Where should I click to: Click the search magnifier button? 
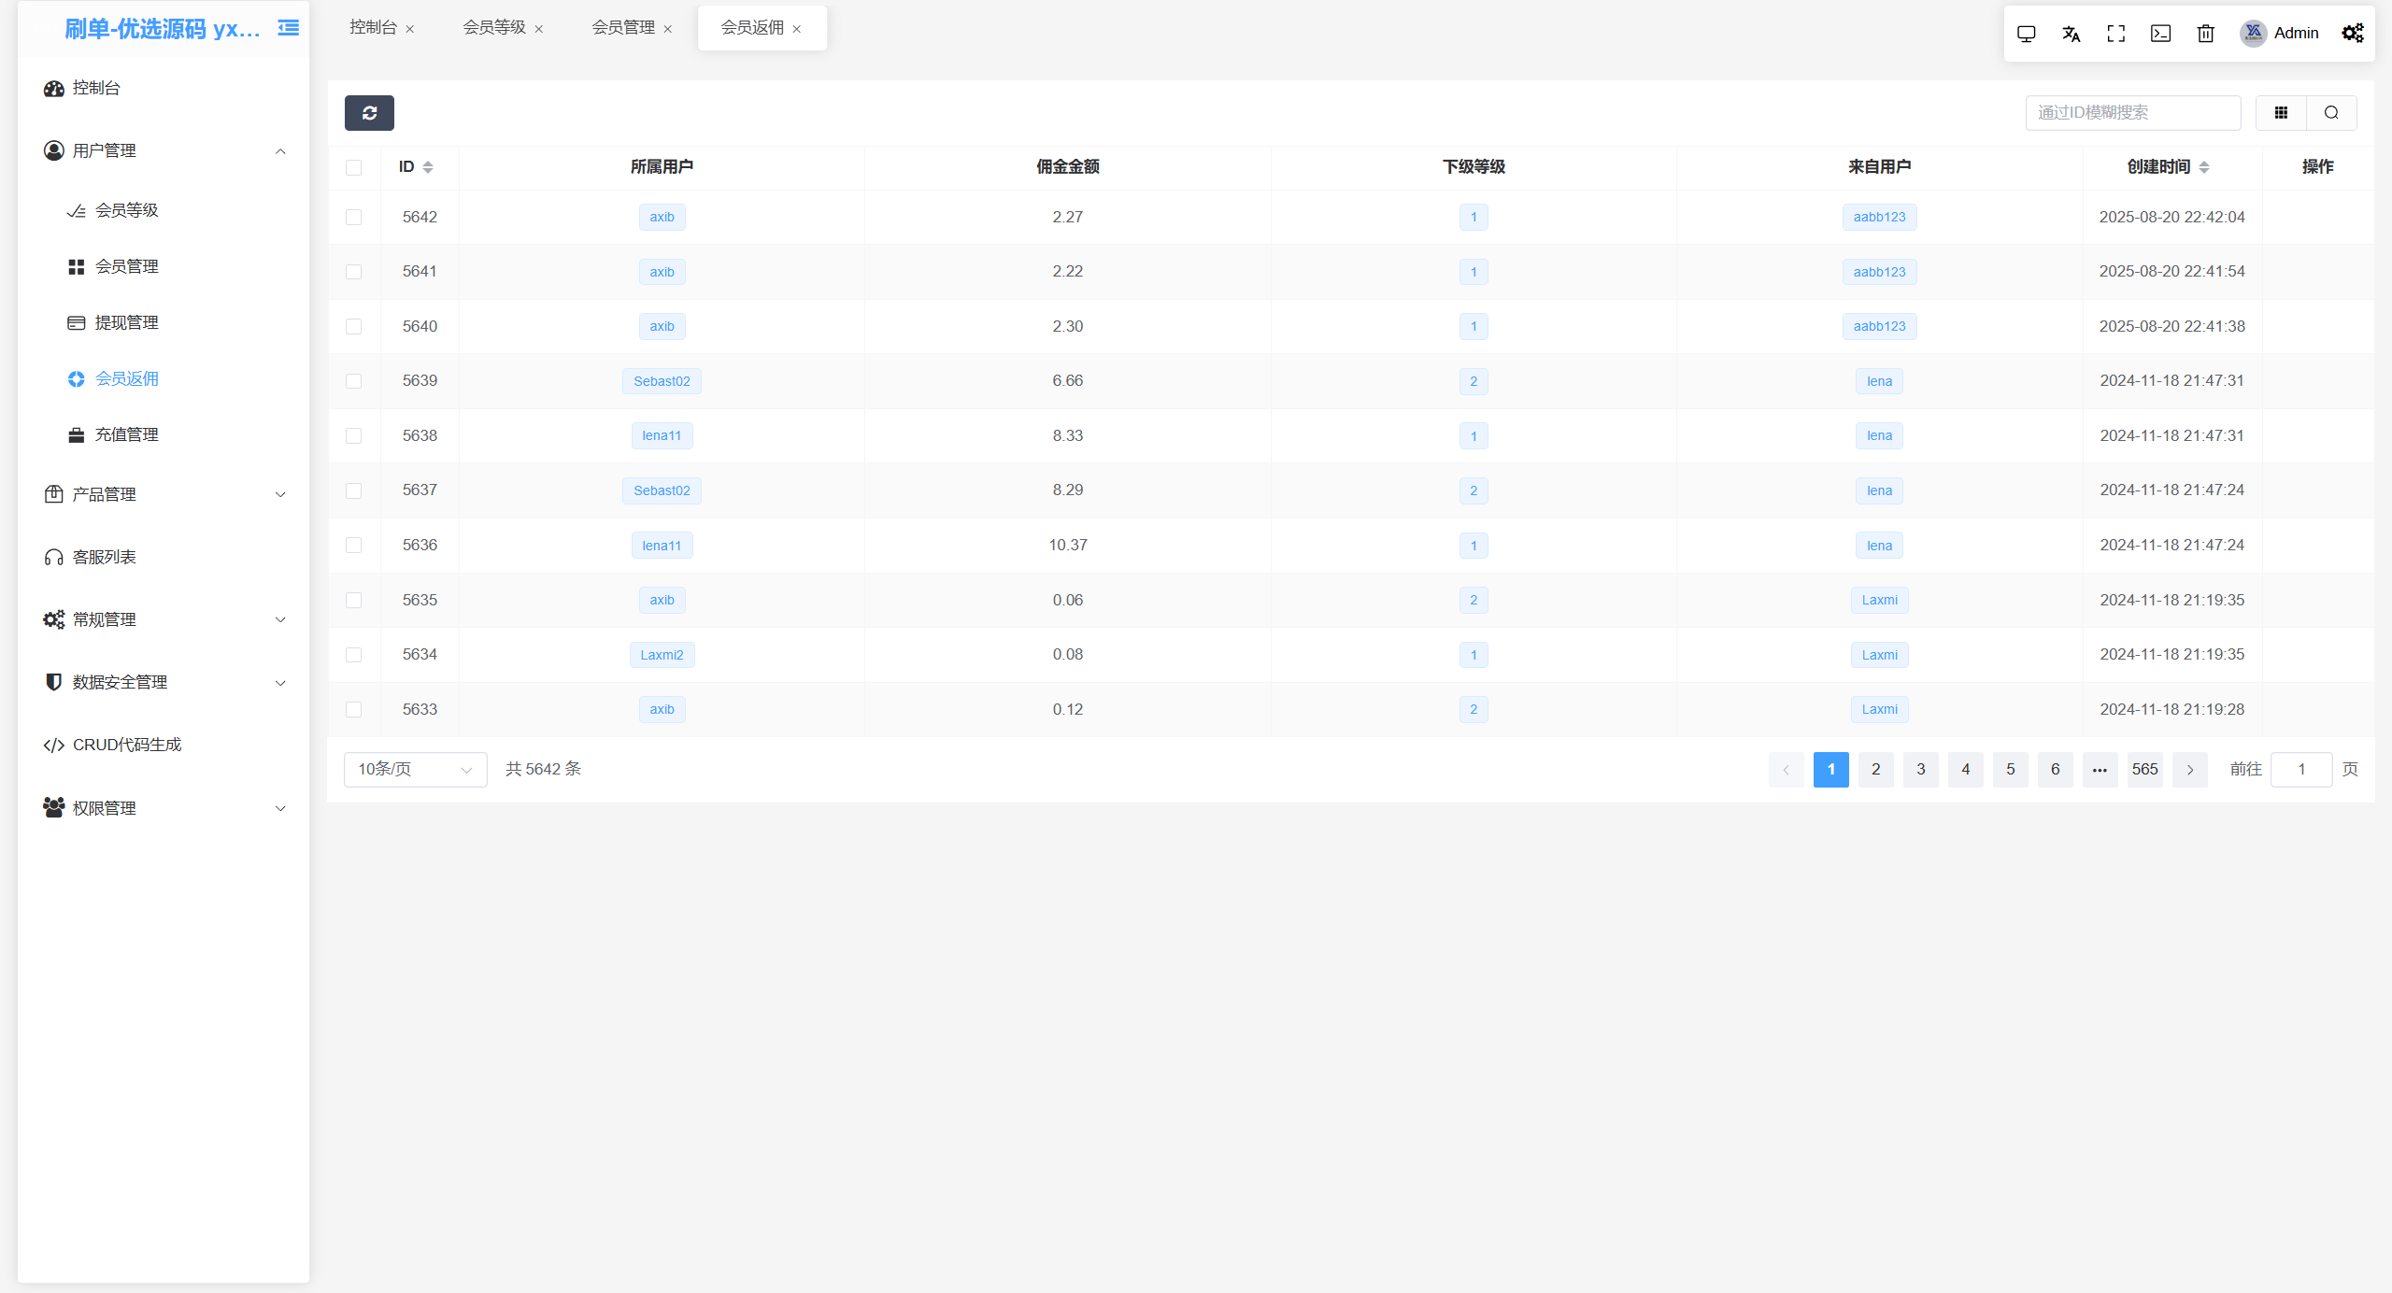(x=2331, y=113)
